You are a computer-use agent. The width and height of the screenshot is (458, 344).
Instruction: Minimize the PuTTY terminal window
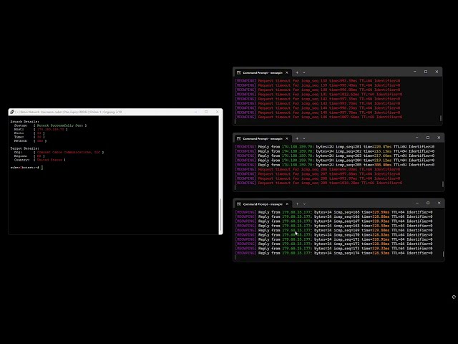tap(195, 112)
